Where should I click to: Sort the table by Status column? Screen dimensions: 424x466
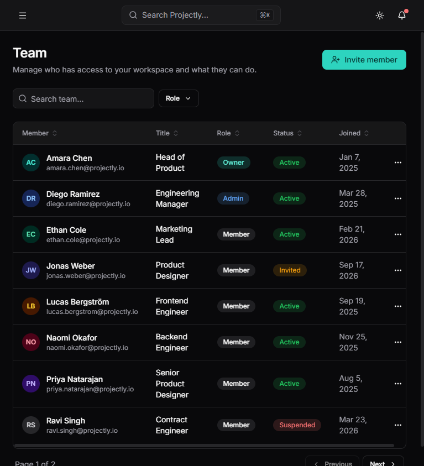click(287, 133)
